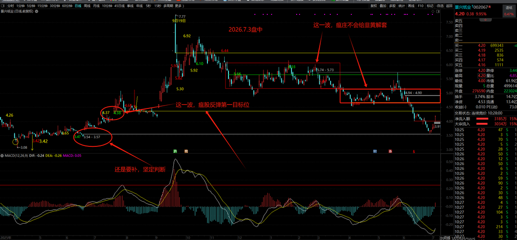Click the 最高 value 4.20
Image resolution: width=517 pixels, height=240 pixels.
point(481,75)
